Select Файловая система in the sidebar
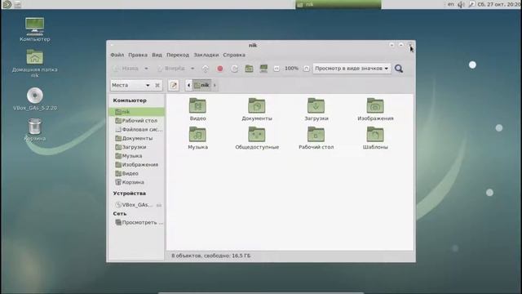This screenshot has width=522, height=294. pos(136,129)
